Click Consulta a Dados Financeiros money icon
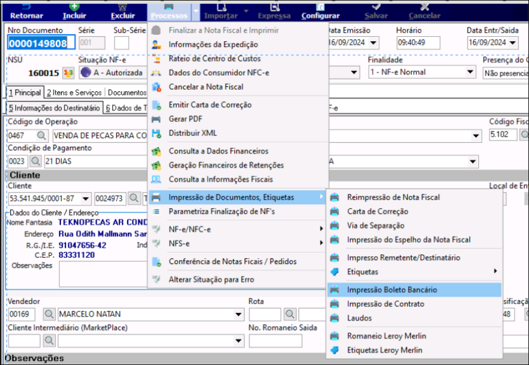 156,151
